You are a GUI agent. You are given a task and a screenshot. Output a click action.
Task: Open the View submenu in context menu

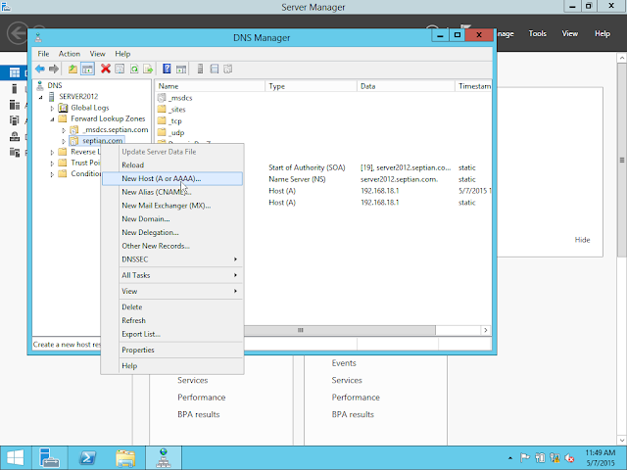tap(172, 292)
